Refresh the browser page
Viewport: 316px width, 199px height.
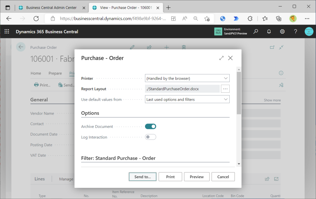pos(36,19)
